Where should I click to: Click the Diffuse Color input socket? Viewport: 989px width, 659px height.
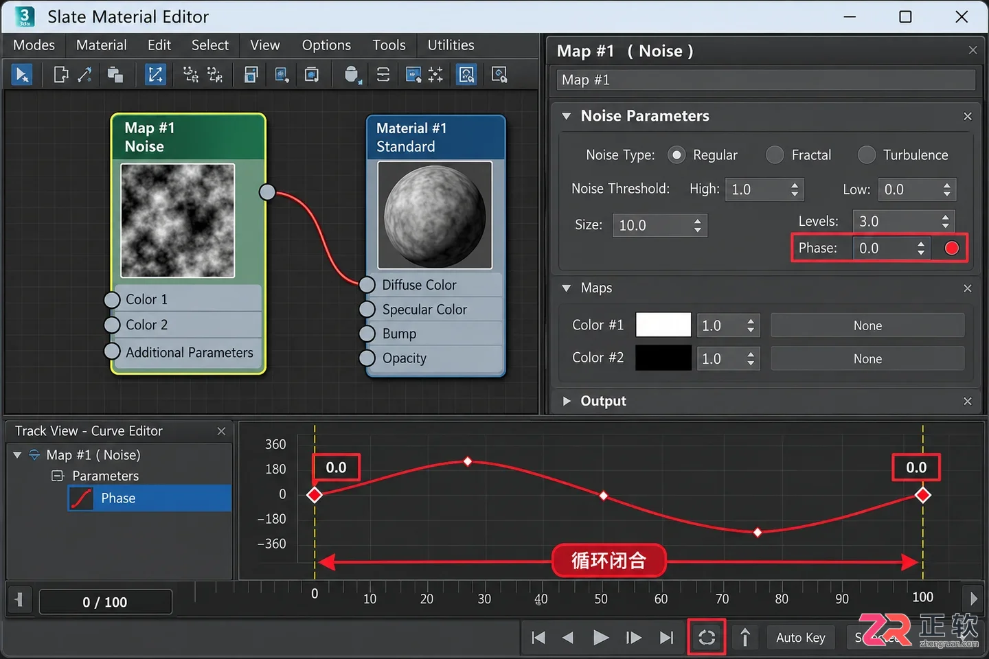tap(367, 285)
